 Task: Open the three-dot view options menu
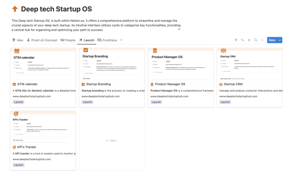[x=262, y=40]
